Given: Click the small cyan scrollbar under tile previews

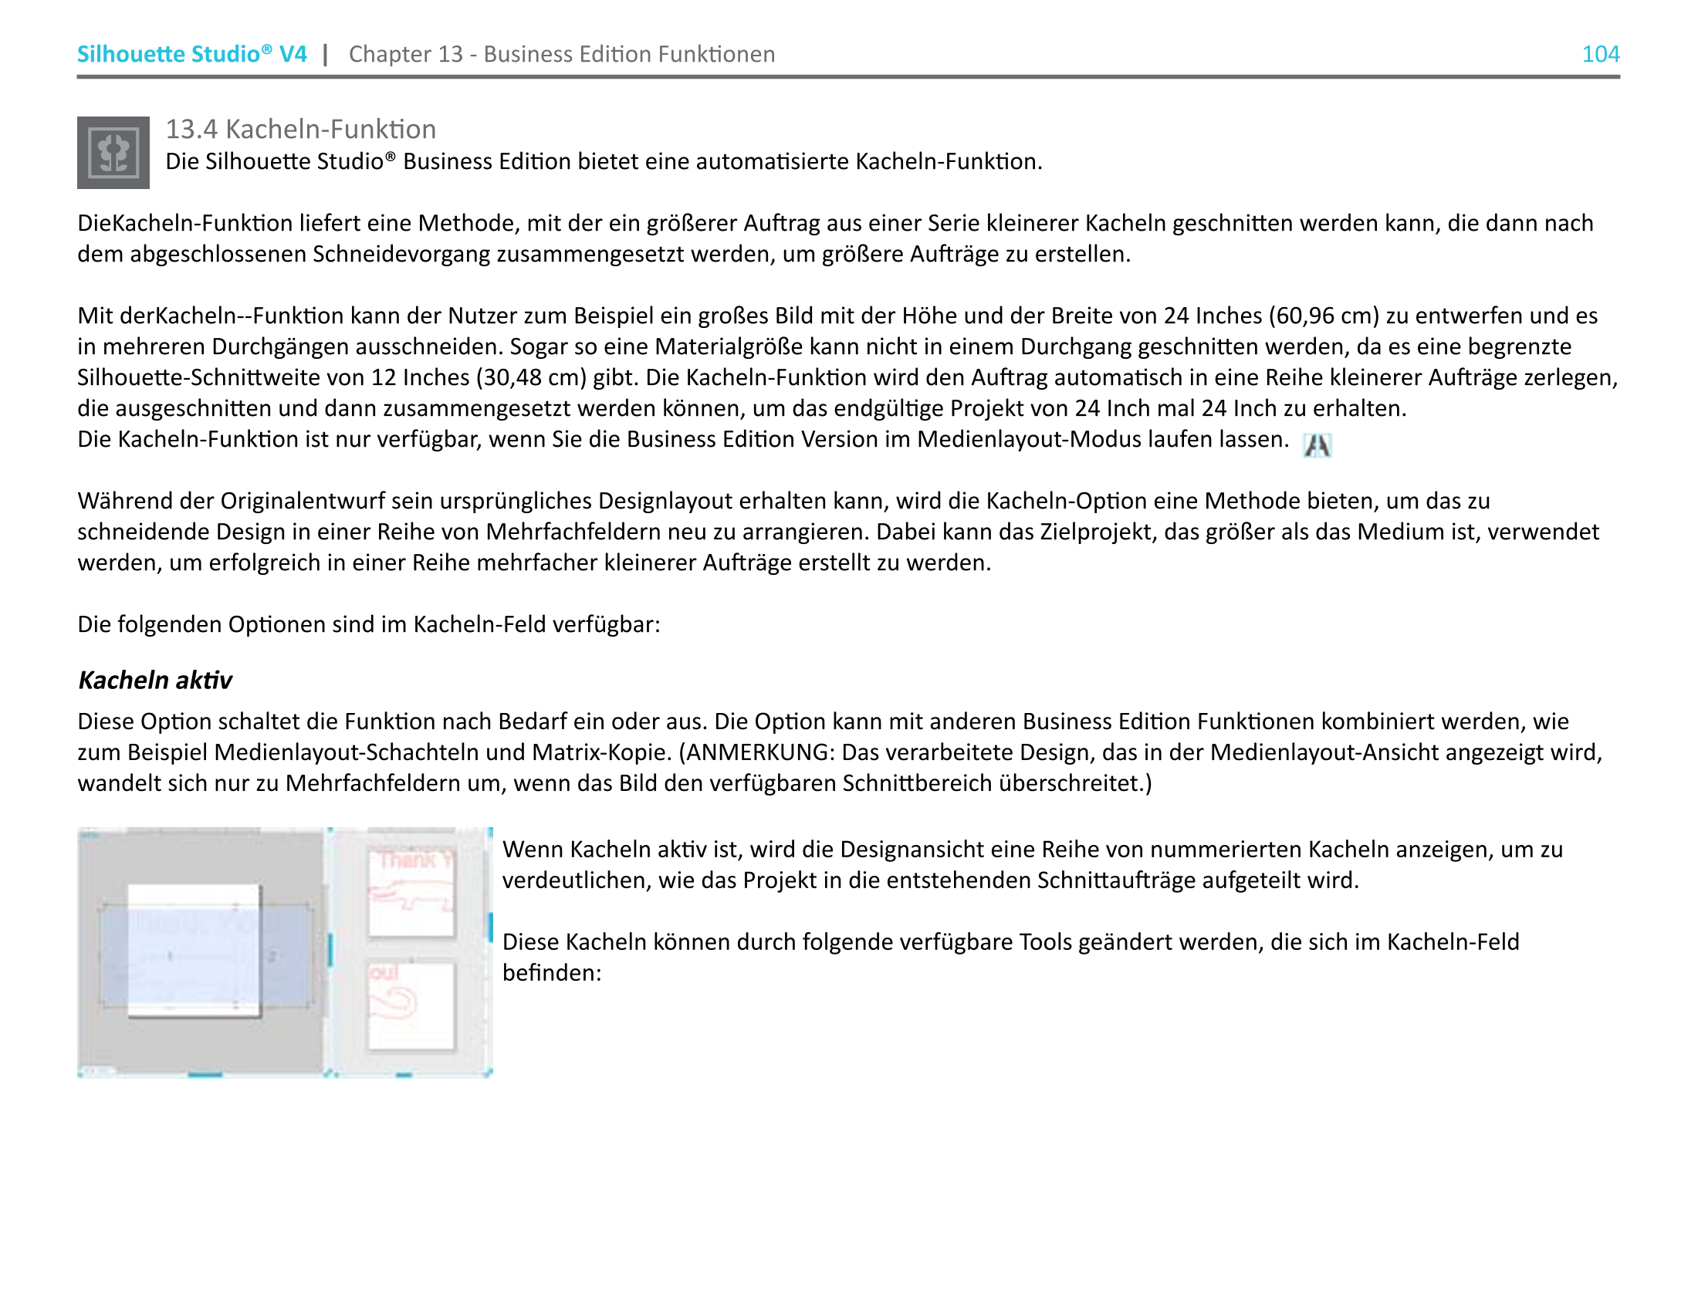Looking at the screenshot, I should pyautogui.click(x=404, y=1075).
